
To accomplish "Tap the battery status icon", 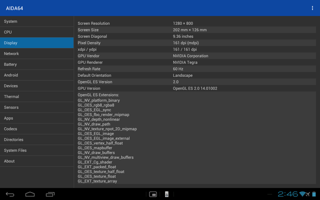I will [314, 194].
